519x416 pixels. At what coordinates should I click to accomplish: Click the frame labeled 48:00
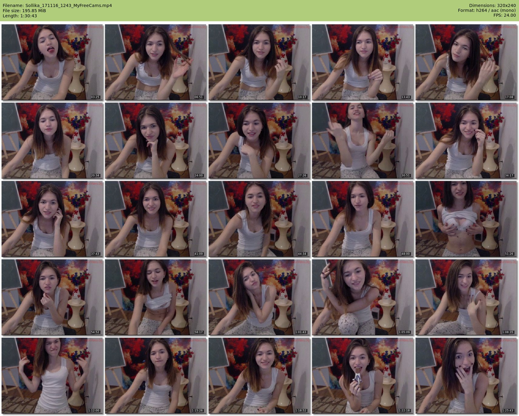click(x=363, y=219)
